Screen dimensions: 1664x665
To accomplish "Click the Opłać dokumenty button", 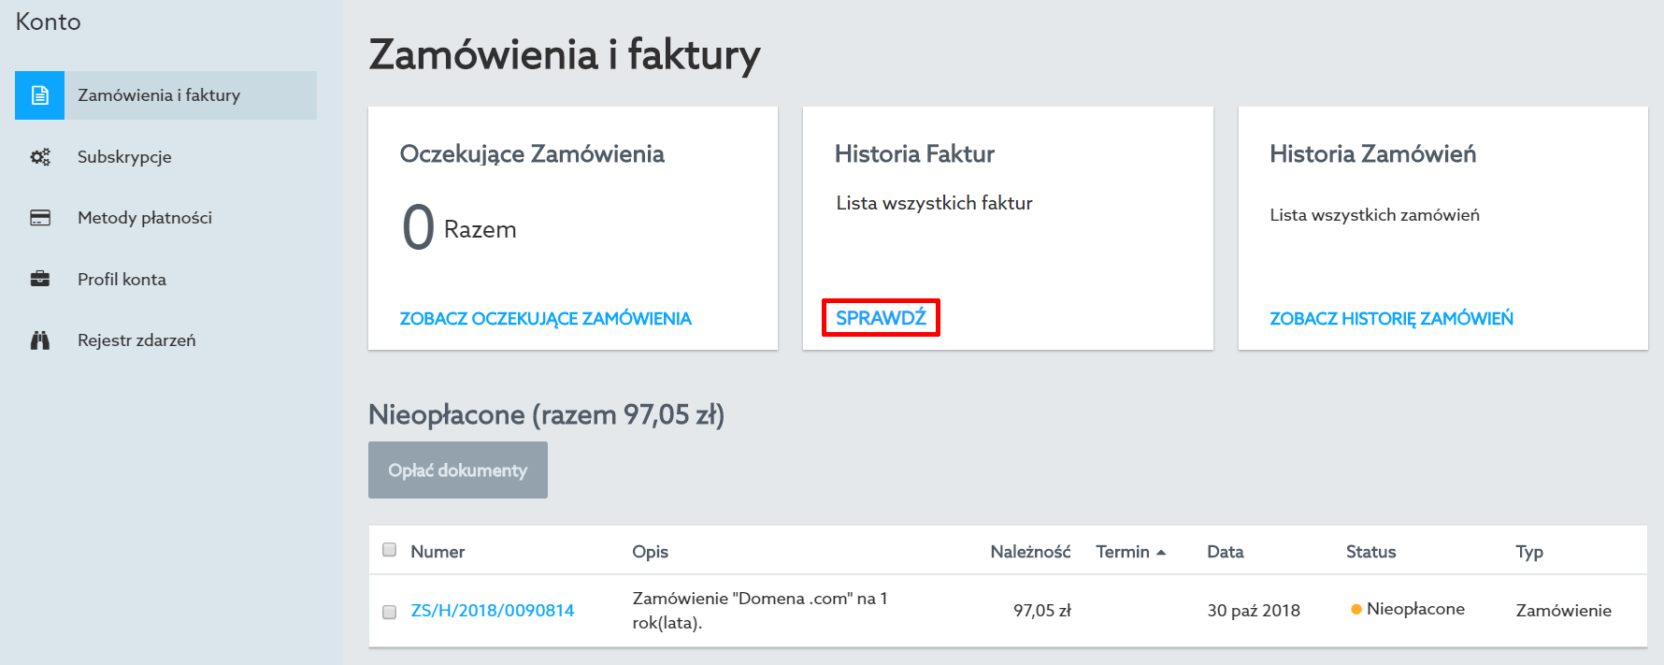I will (x=458, y=470).
